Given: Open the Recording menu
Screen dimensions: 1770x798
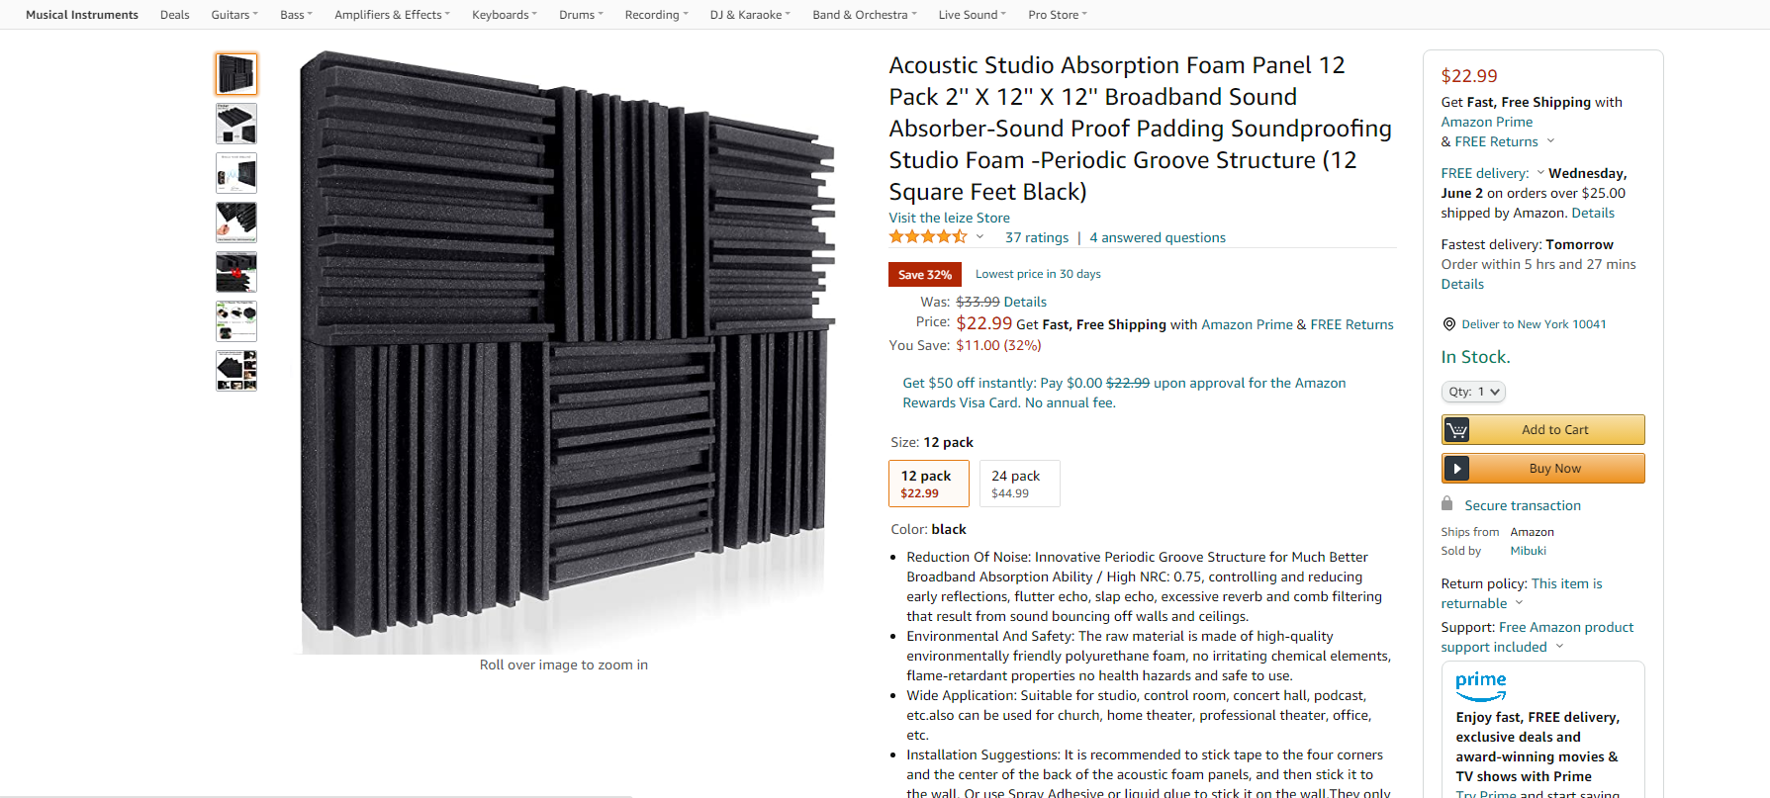Looking at the screenshot, I should [x=656, y=15].
